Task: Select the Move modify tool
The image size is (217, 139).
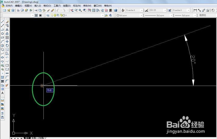Action: [7, 42]
